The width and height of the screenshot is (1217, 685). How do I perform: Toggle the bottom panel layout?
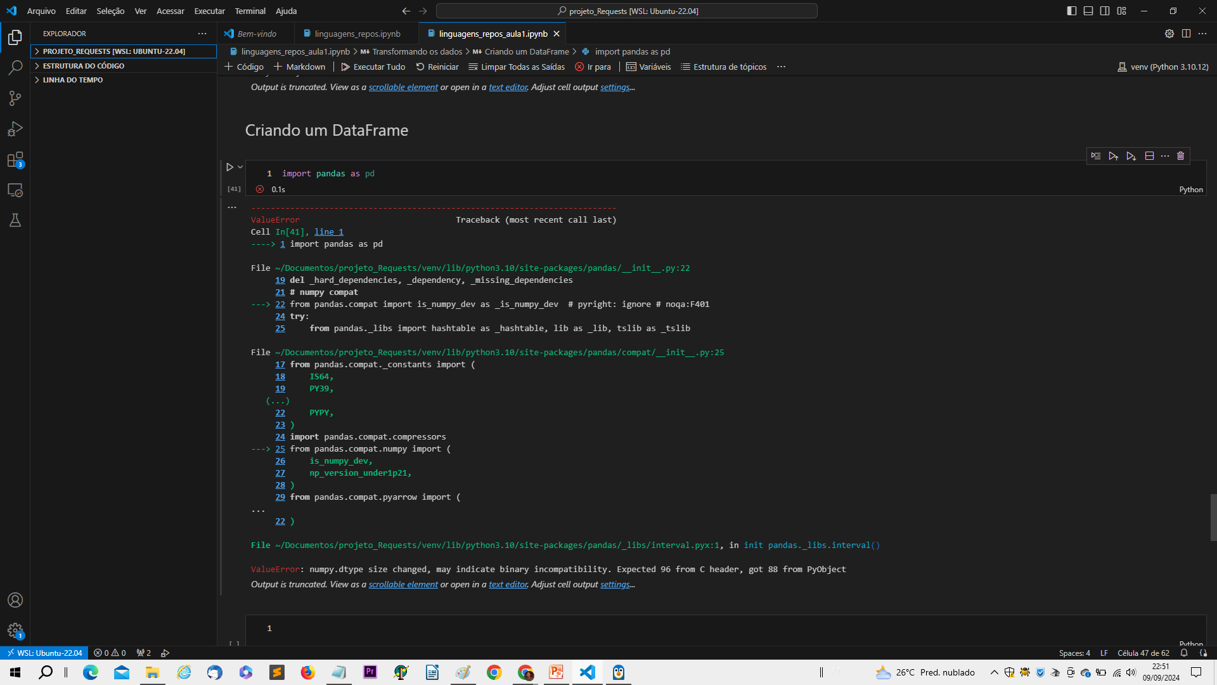(x=1088, y=11)
